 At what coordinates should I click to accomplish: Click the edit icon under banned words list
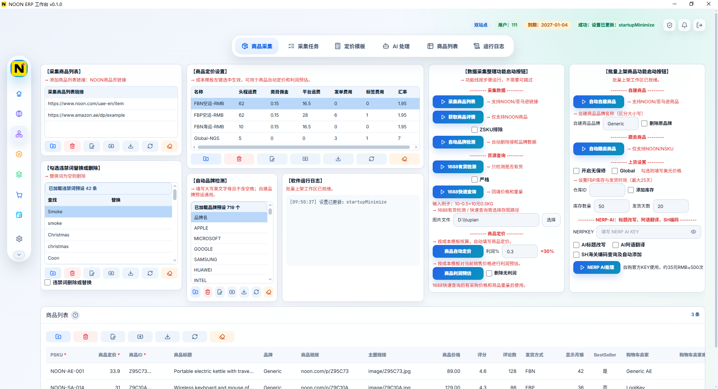(x=92, y=273)
